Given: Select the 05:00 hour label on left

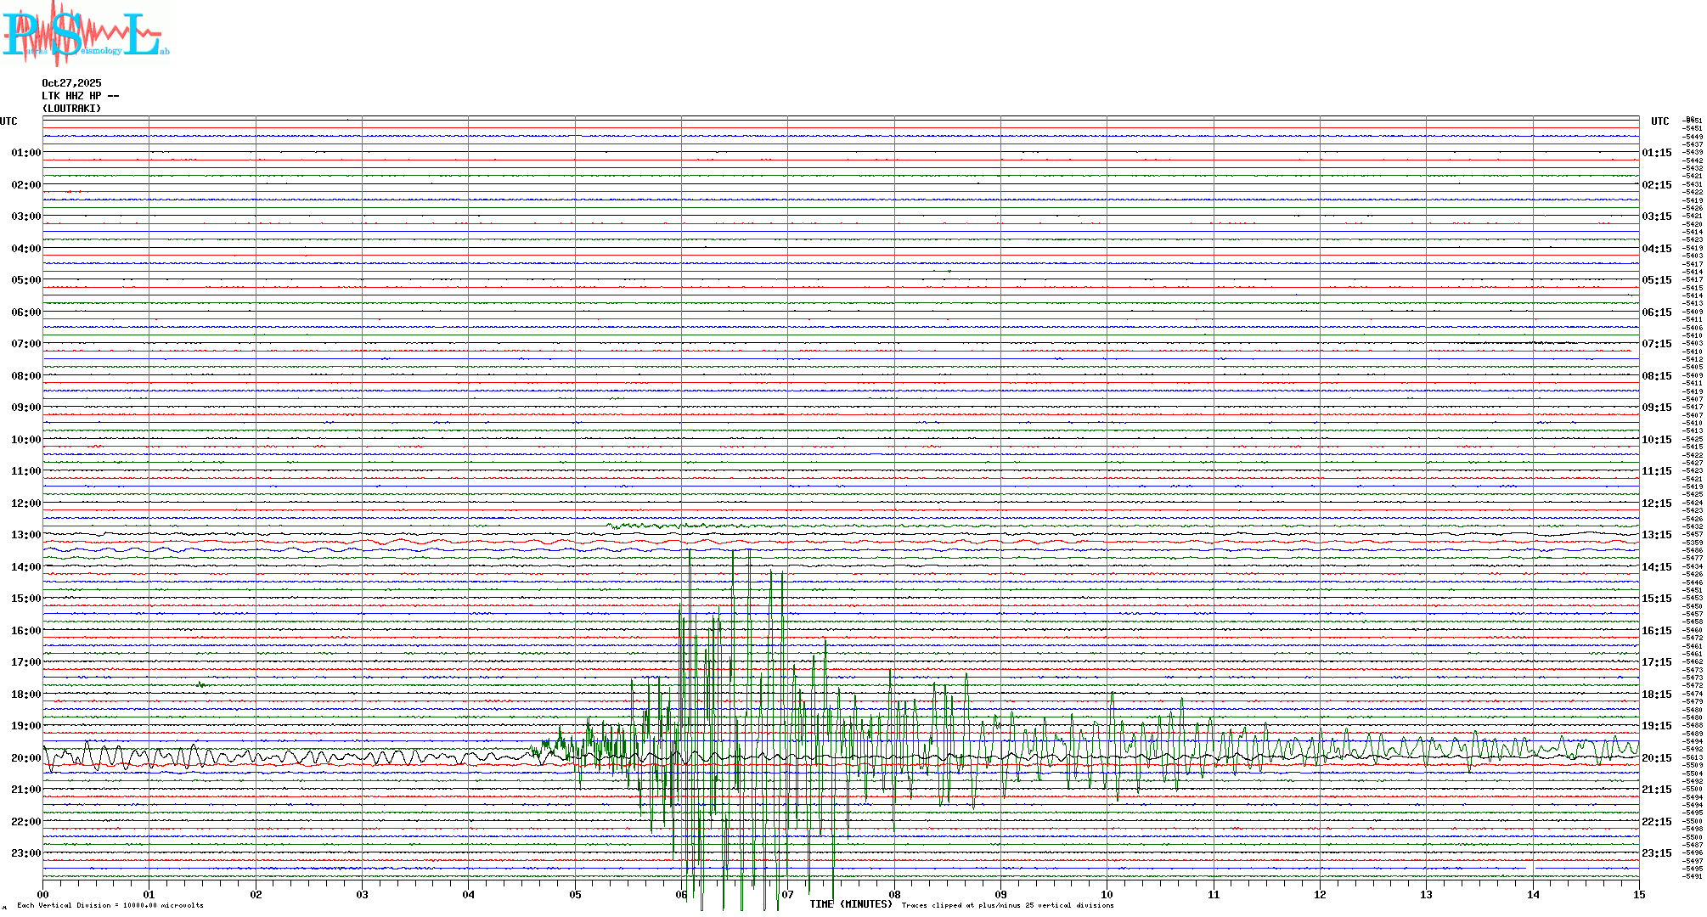Looking at the screenshot, I should coord(25,280).
